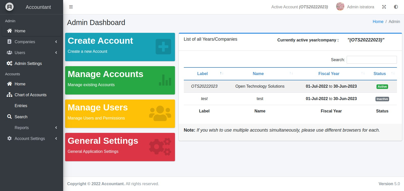Viewport: 404px width, 191px height.
Task: Click the users group icon on Manage Users
Action: (160, 113)
